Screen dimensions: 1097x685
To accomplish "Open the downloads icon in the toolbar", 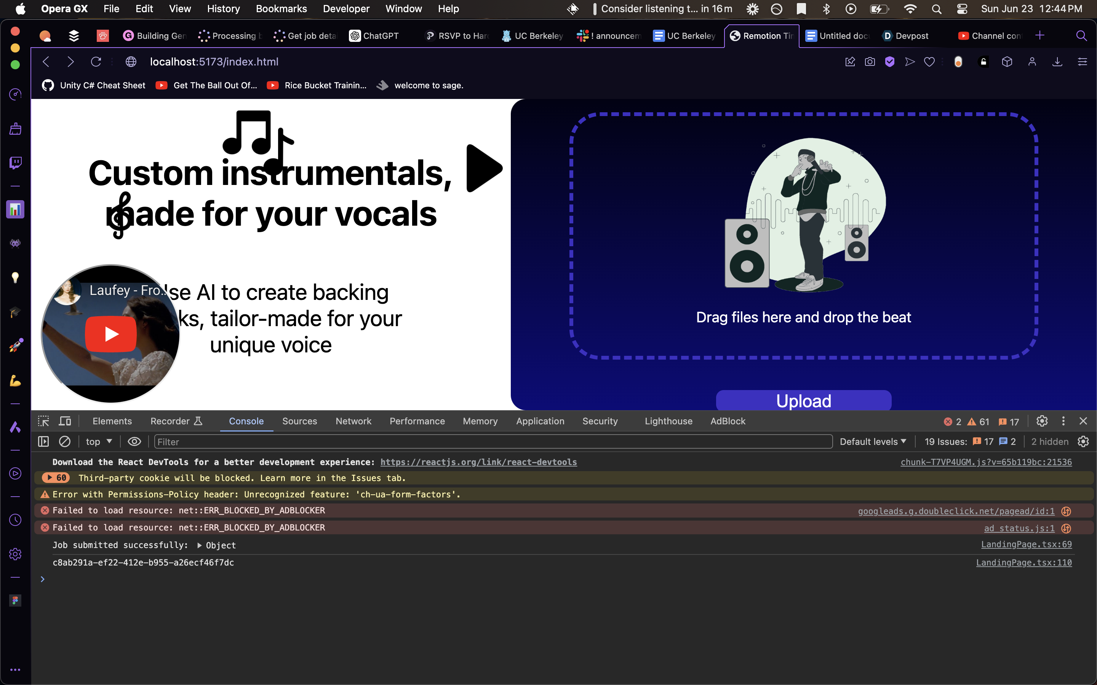I will coord(1057,62).
